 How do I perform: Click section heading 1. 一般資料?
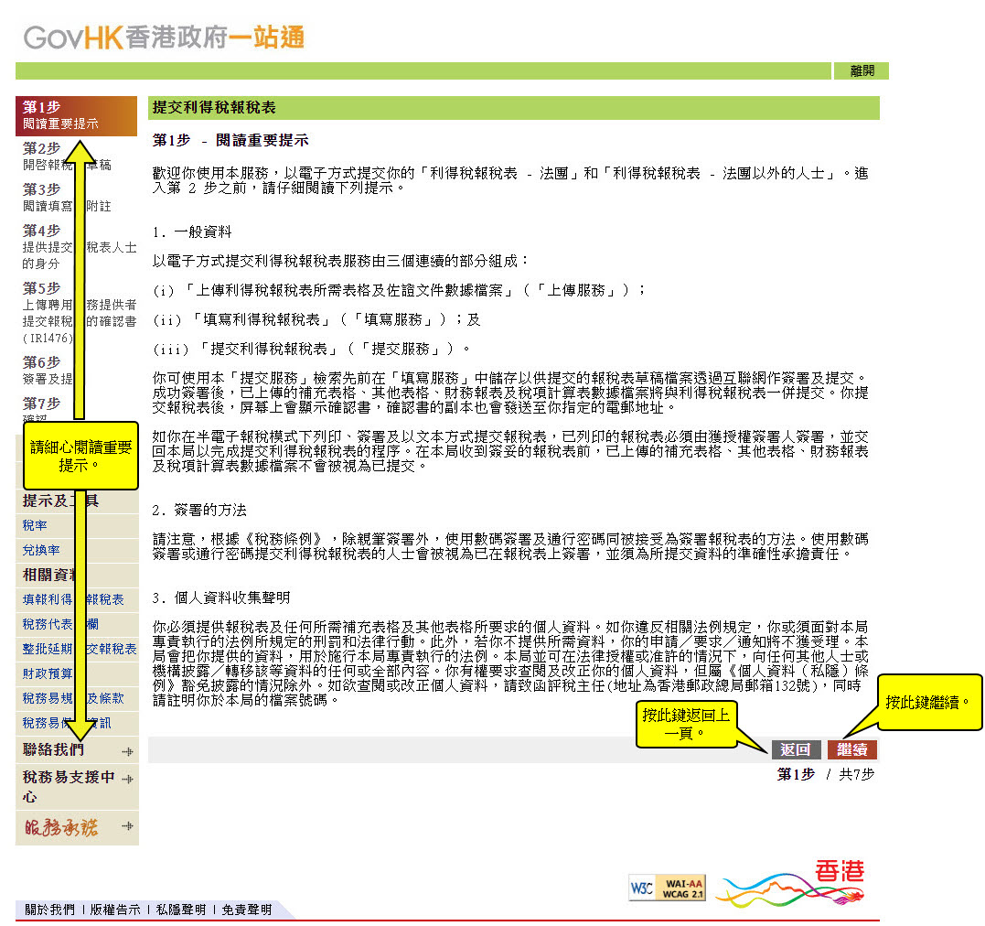[x=191, y=232]
